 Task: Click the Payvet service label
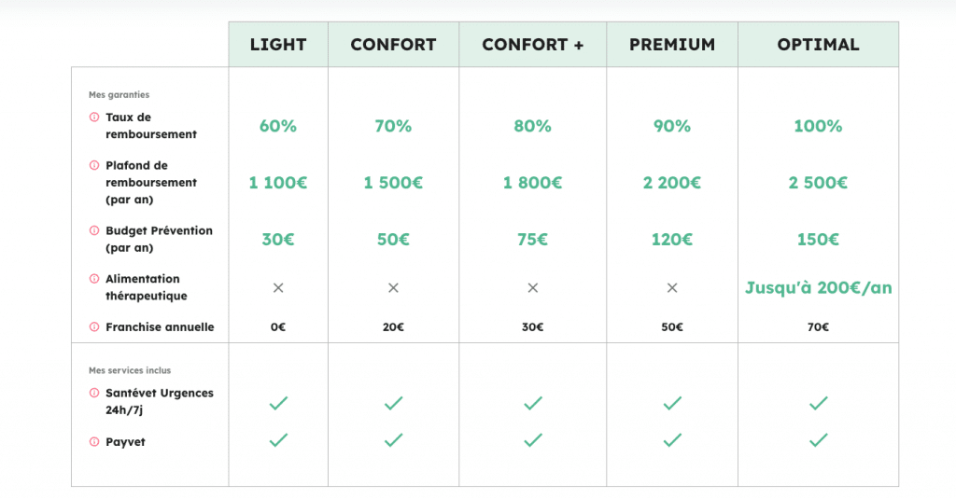tap(125, 442)
